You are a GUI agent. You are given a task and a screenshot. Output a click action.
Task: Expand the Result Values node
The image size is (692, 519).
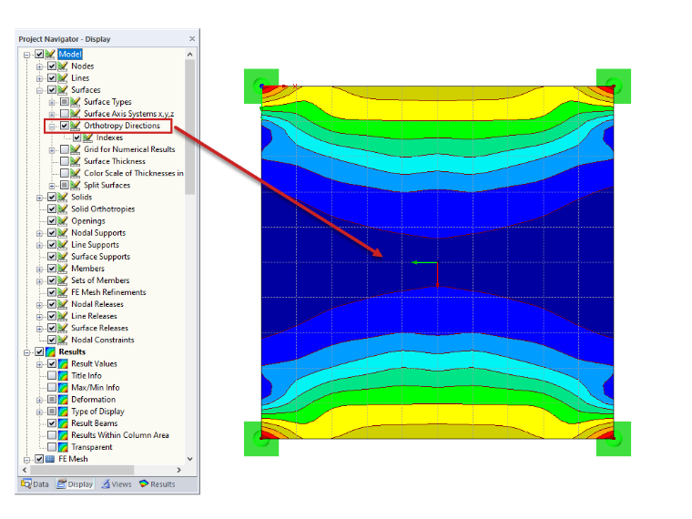pos(39,364)
